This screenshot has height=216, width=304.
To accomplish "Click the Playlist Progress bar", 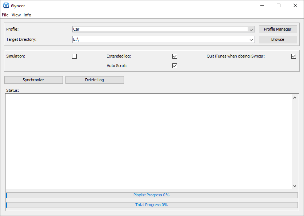I will [x=152, y=195].
